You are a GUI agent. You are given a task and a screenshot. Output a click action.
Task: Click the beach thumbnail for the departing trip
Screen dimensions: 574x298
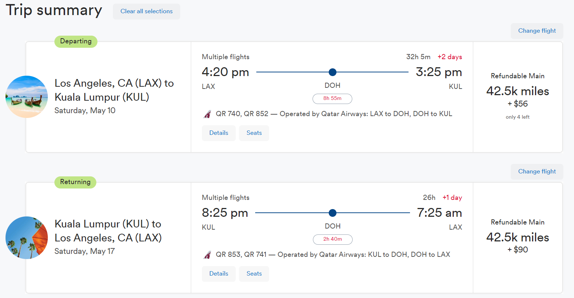pyautogui.click(x=26, y=97)
